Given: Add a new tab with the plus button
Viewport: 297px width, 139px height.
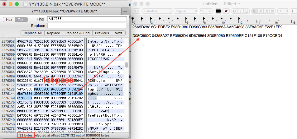Looking at the screenshot, I should click(125, 11).
